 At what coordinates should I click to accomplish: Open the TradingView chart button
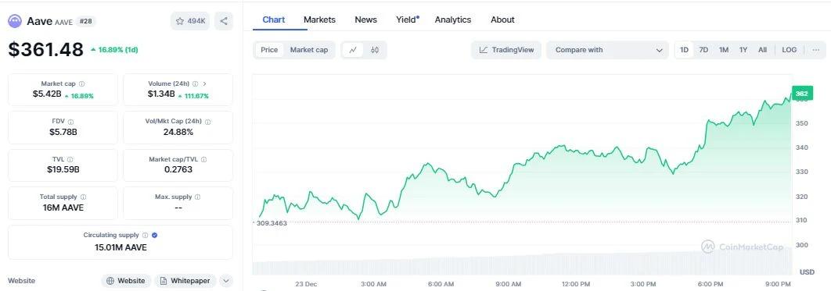506,50
